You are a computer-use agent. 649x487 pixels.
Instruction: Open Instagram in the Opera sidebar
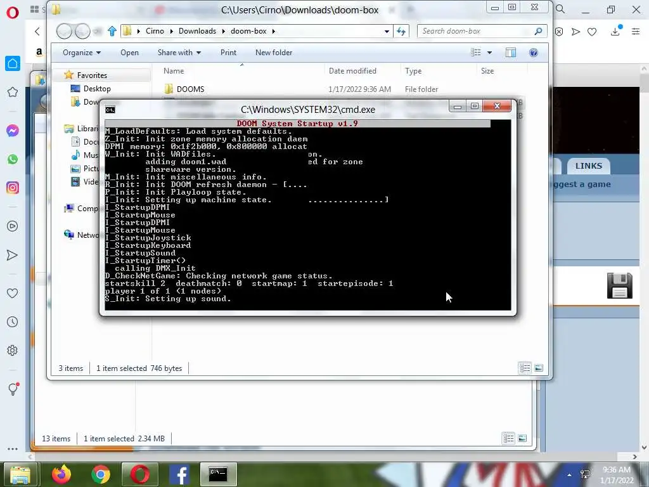pyautogui.click(x=13, y=188)
